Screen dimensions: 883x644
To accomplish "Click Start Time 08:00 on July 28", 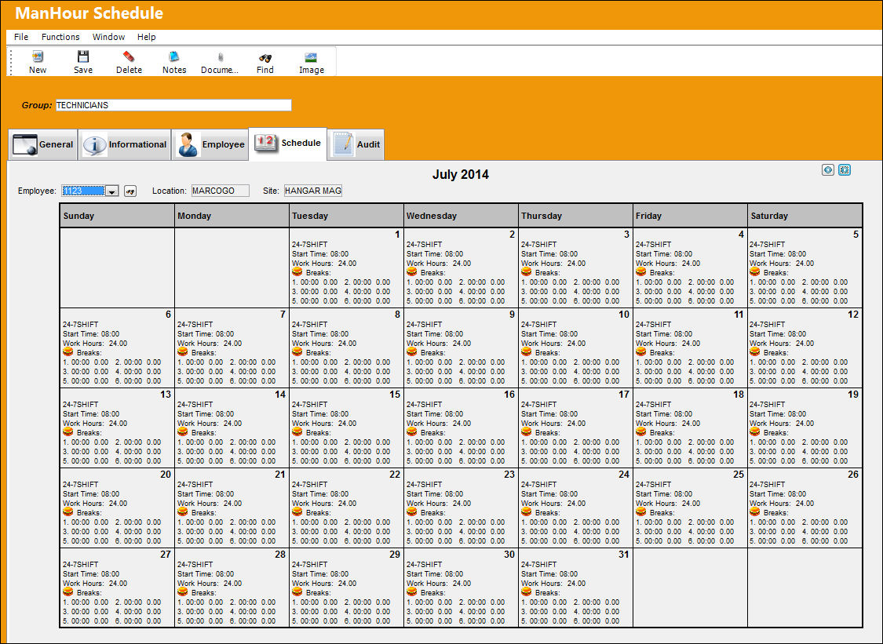I will [206, 573].
